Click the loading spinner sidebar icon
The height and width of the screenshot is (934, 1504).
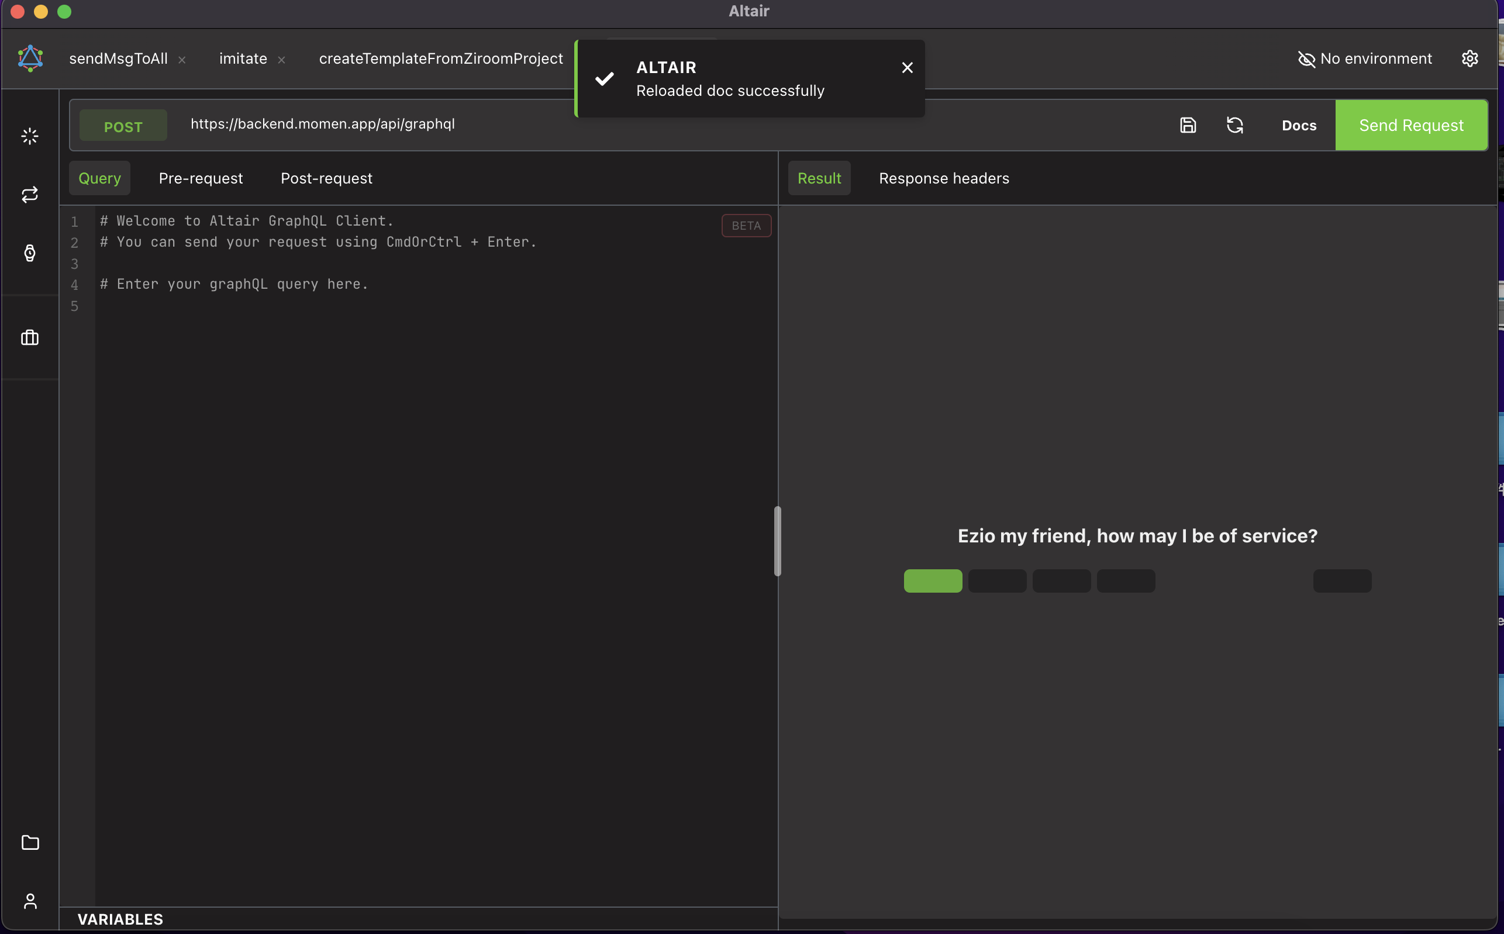[x=30, y=136]
